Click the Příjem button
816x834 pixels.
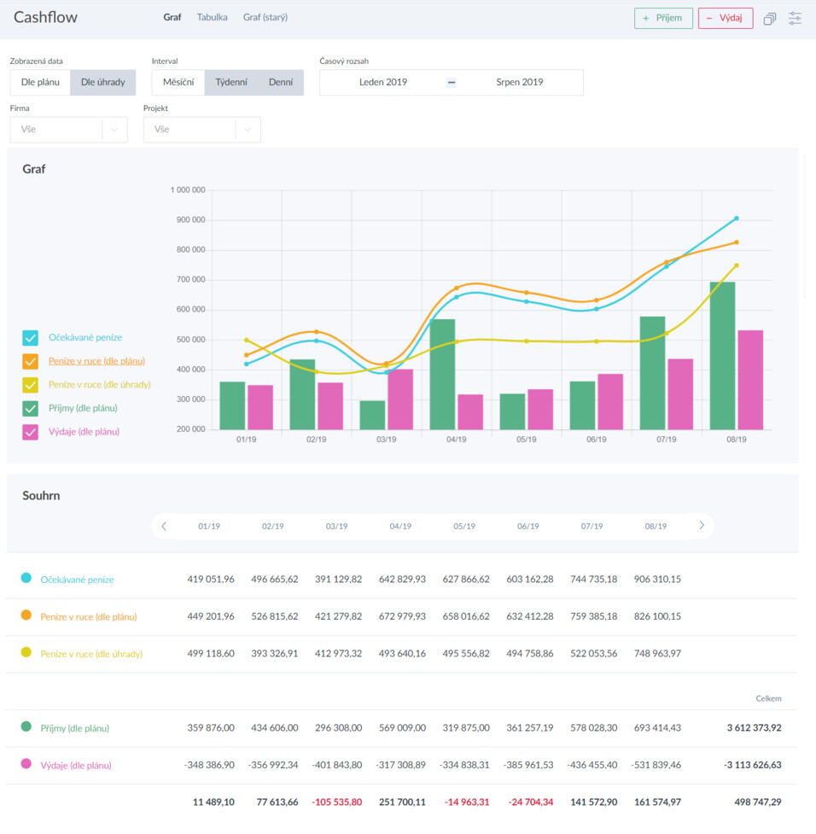click(663, 18)
